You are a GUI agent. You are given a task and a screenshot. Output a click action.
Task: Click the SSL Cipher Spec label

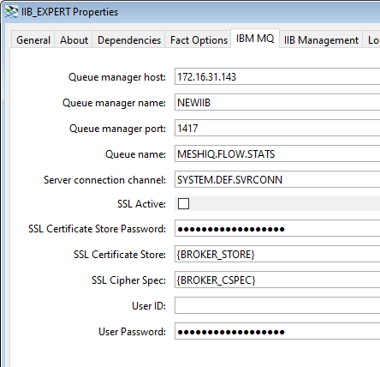tap(128, 280)
